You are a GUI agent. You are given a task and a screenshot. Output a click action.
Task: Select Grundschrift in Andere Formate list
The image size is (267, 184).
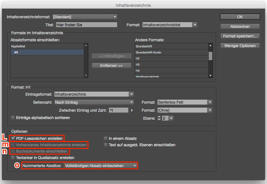pos(172,46)
